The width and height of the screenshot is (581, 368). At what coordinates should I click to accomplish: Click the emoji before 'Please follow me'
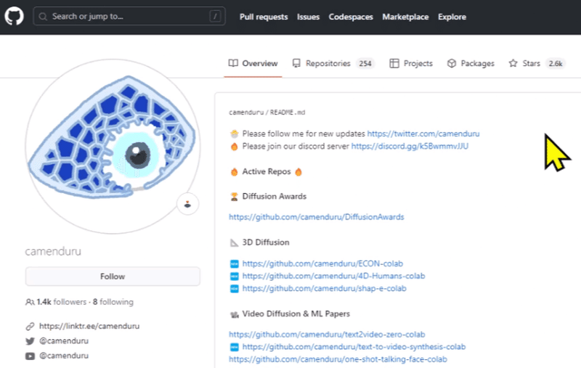coord(234,134)
